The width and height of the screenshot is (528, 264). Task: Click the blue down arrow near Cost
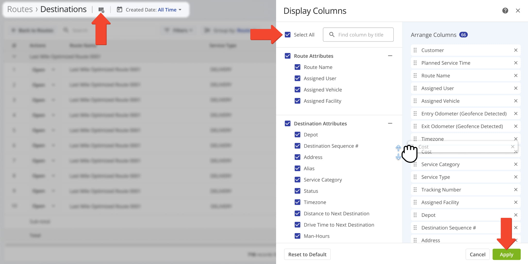pos(398,157)
